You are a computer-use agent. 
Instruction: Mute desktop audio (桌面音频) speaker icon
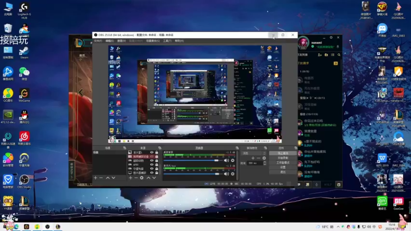click(x=227, y=160)
